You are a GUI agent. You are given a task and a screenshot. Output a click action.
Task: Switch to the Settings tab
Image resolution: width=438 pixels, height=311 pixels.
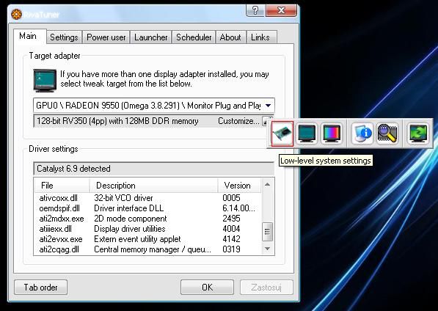(64, 37)
